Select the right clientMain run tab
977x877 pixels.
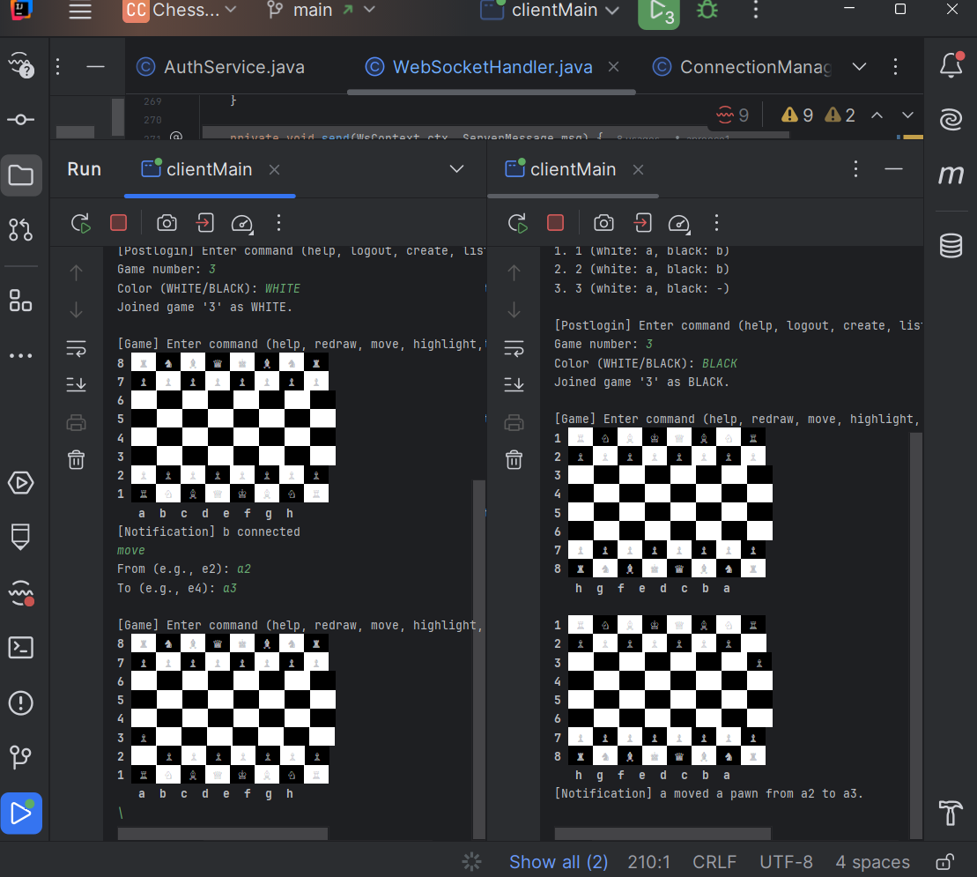[572, 169]
